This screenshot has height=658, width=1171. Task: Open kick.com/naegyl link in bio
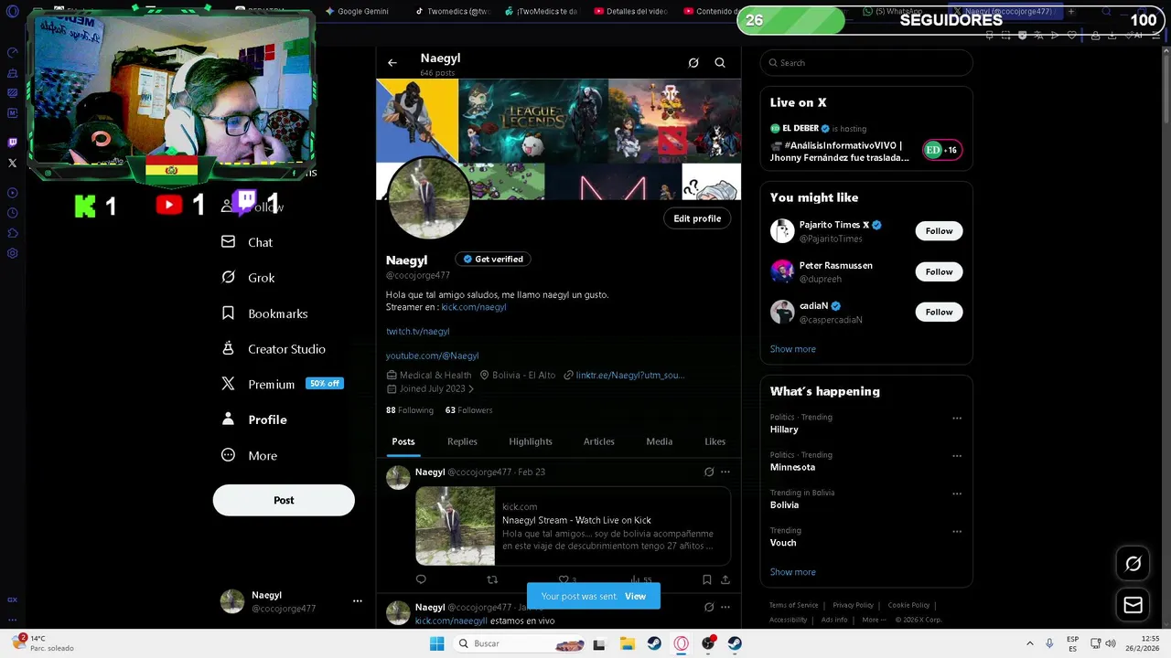(x=474, y=307)
